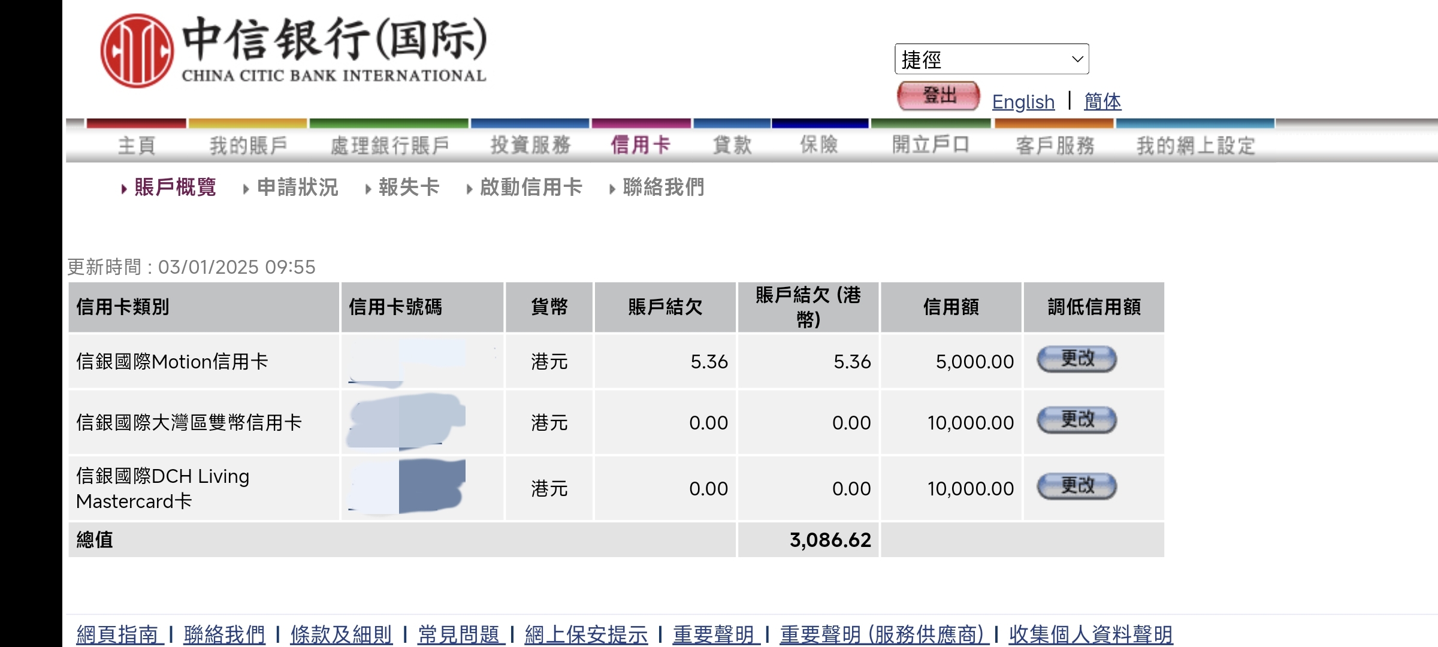Image resolution: width=1438 pixels, height=647 pixels.
Task: Open the 重要聲明 footer link
Action: pos(716,634)
